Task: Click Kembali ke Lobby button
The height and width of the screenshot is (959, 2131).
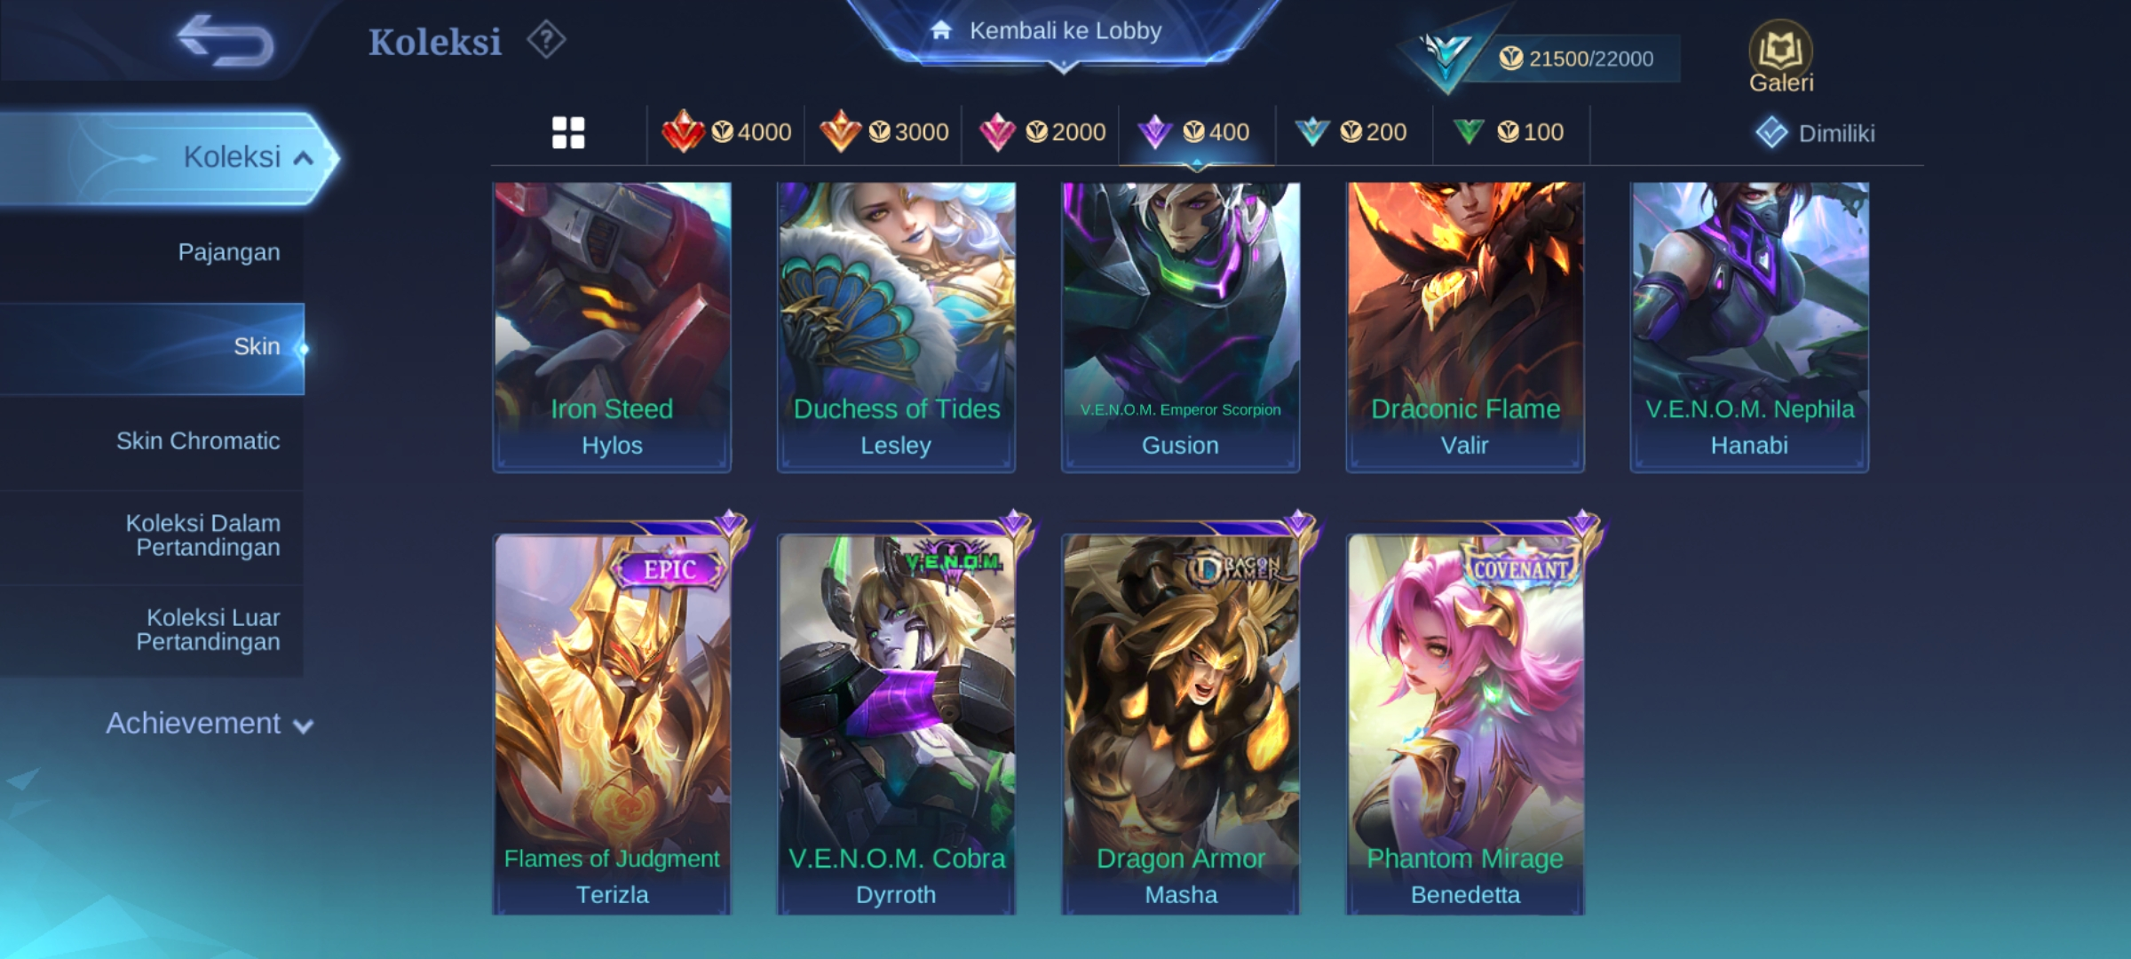Action: [1064, 32]
